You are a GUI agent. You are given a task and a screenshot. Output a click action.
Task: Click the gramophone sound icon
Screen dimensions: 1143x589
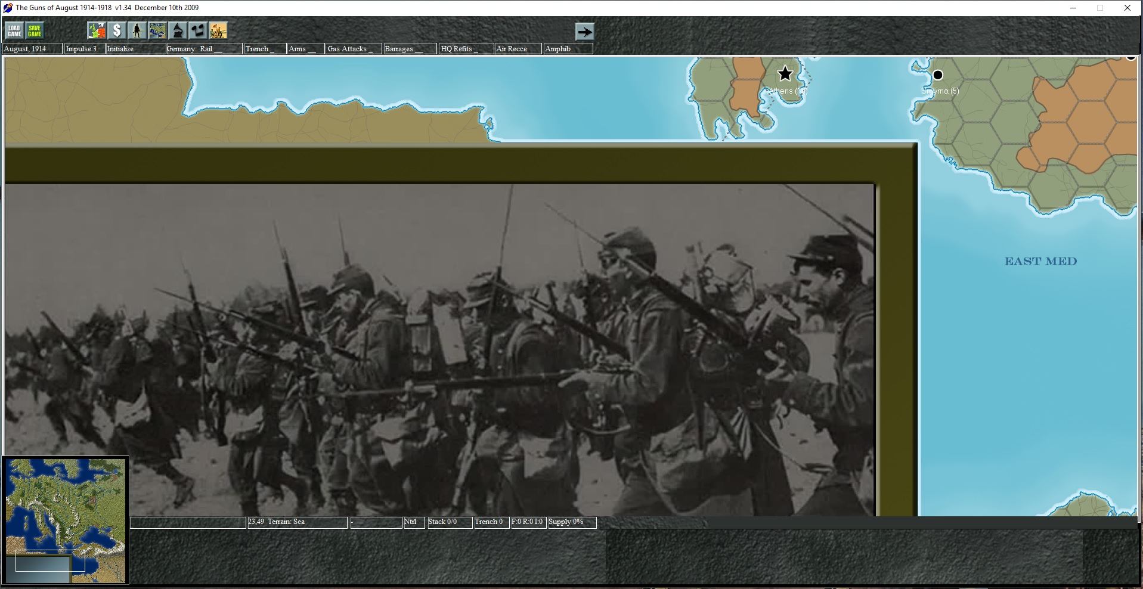tap(178, 30)
